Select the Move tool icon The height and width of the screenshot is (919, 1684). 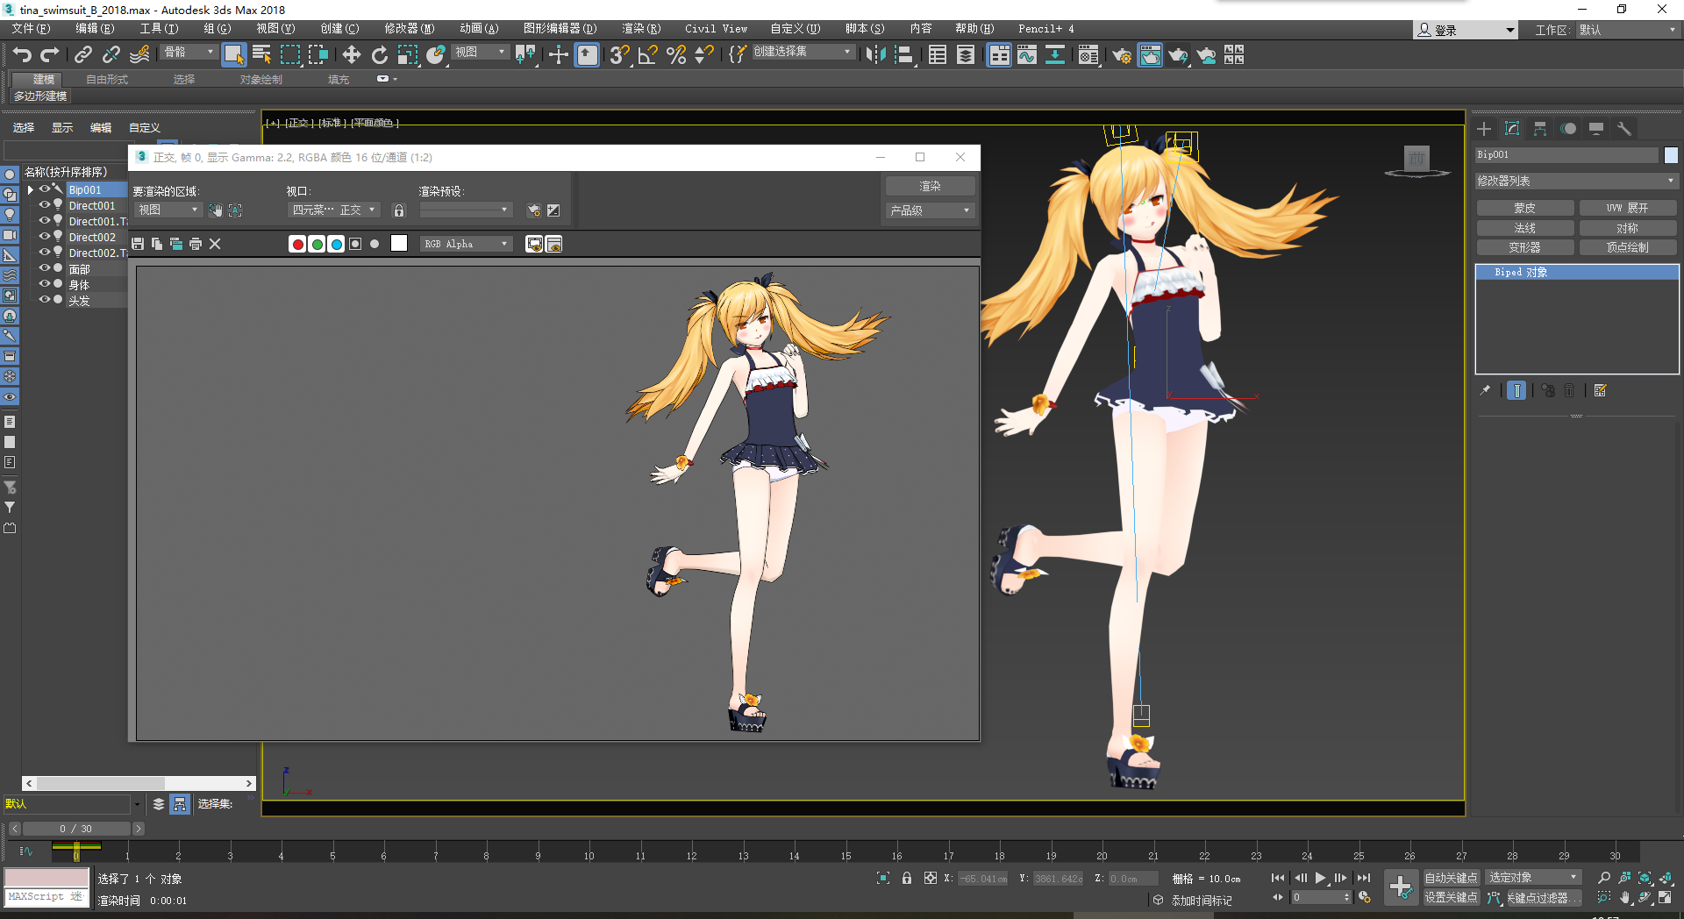(351, 55)
